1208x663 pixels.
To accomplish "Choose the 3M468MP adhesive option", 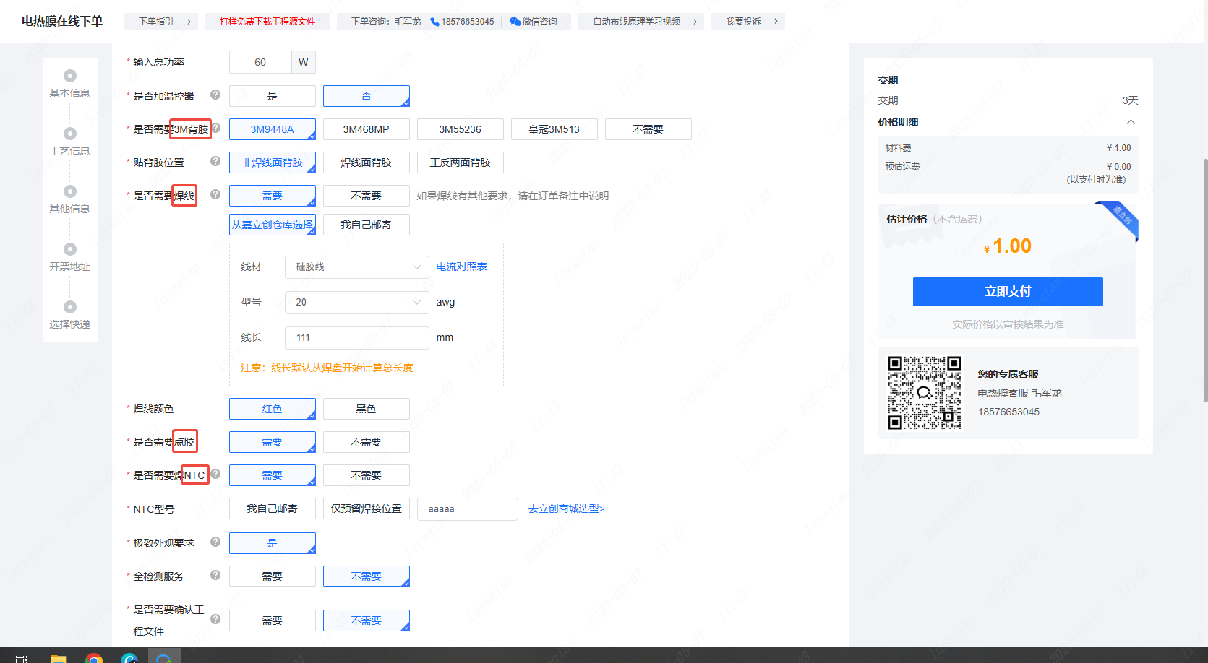I will click(x=366, y=129).
